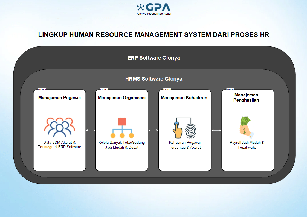The image size is (307, 217).
Task: Toggle the Modul tag on Manajemen Pegawai card
Action: tap(42, 89)
